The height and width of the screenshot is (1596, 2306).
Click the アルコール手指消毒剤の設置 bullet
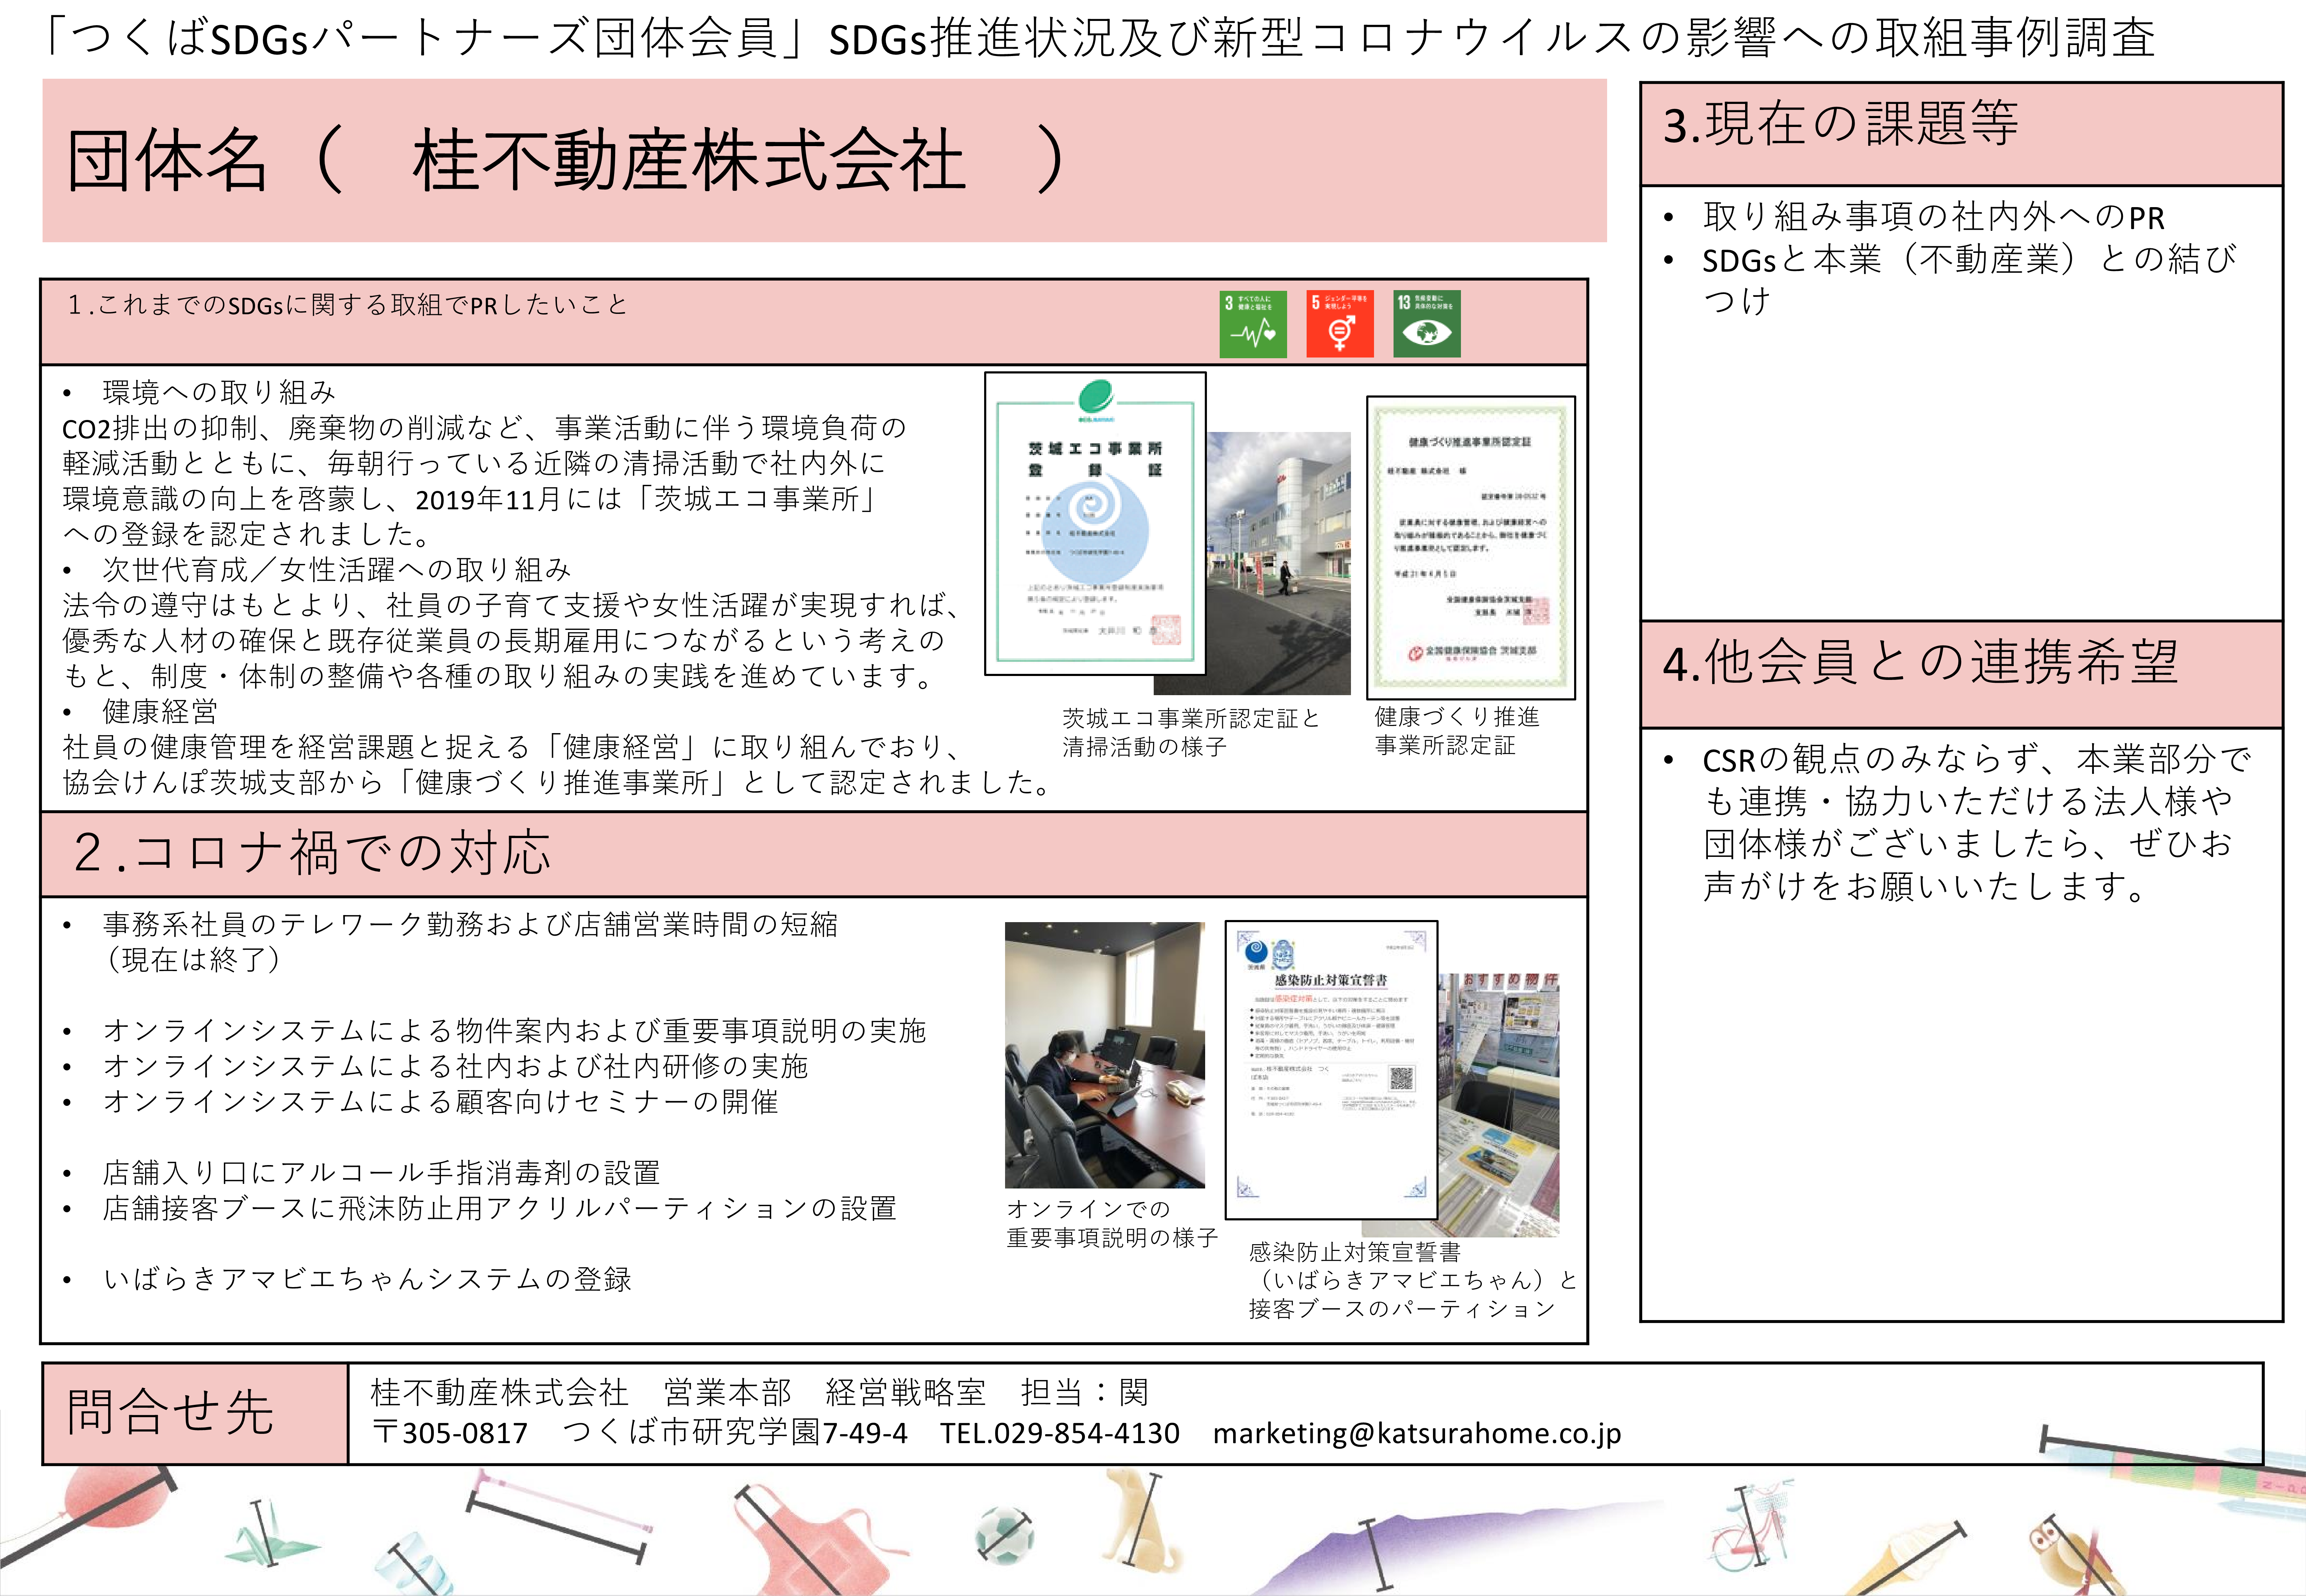[381, 1173]
